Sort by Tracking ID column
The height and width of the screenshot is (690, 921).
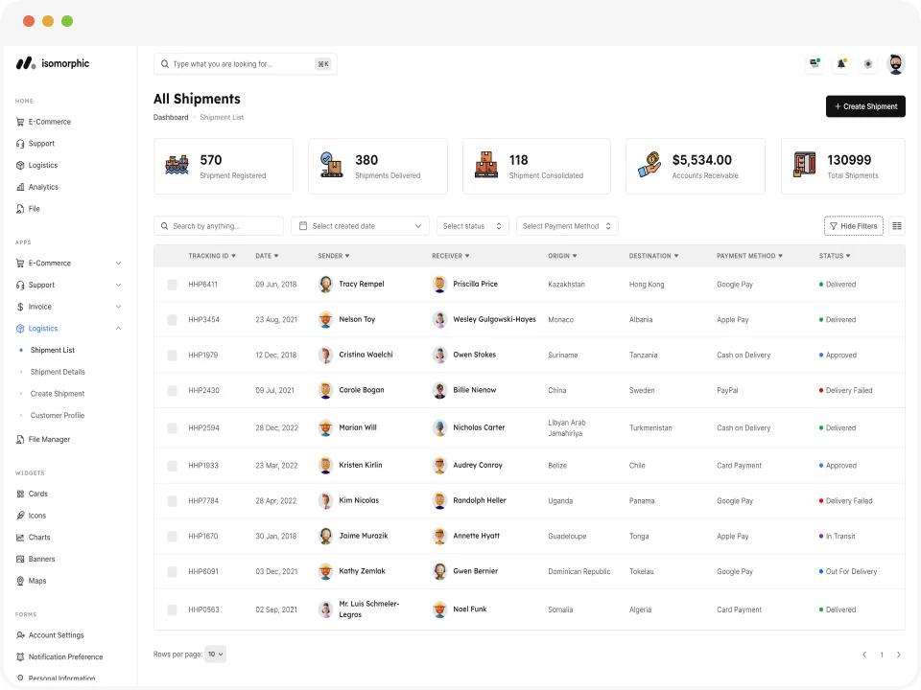(x=211, y=256)
